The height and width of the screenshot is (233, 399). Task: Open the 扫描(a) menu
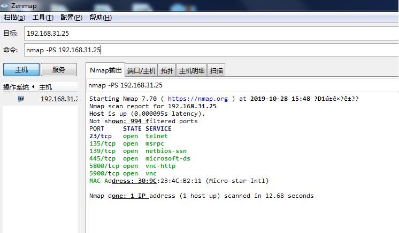[x=14, y=18]
